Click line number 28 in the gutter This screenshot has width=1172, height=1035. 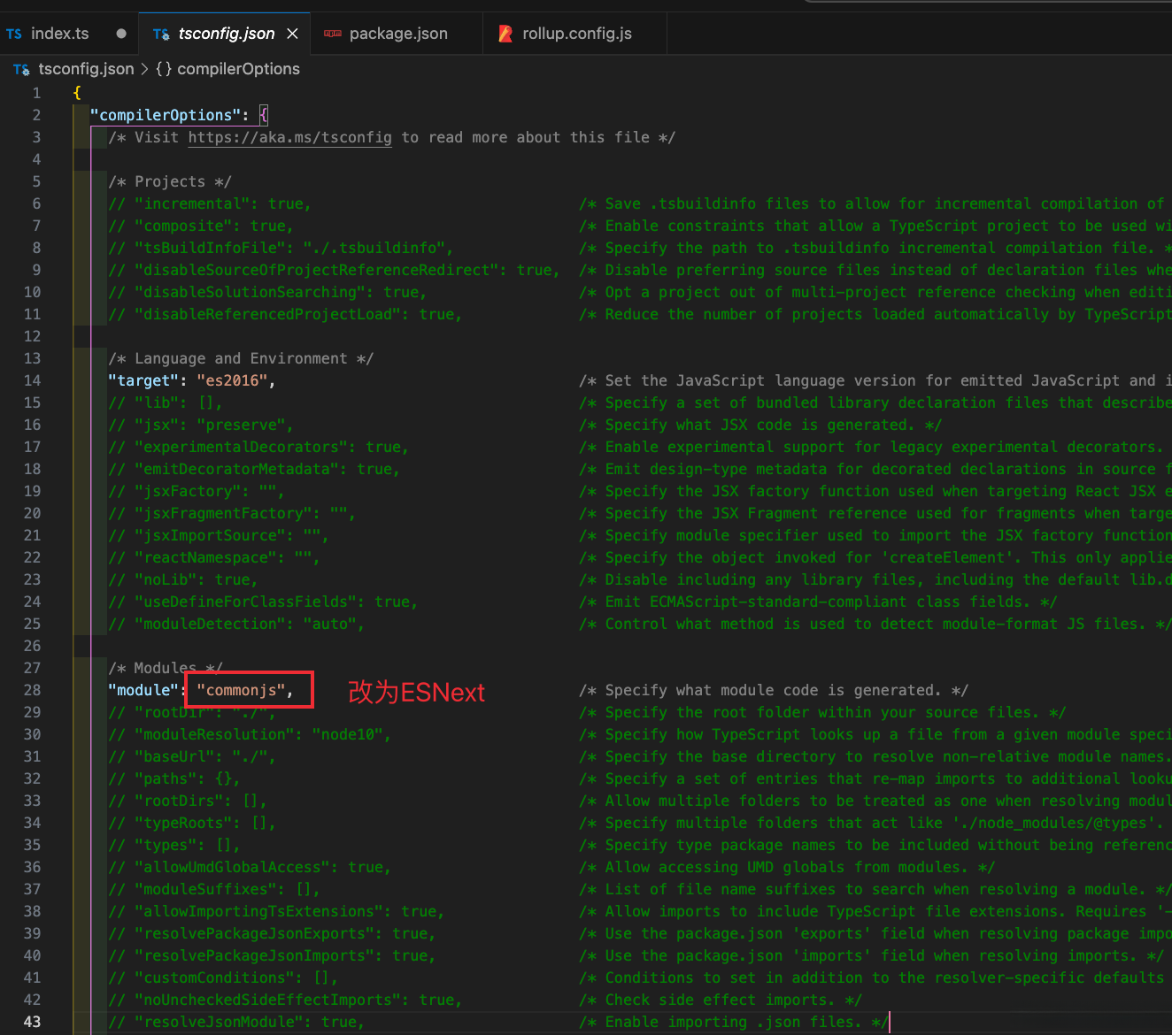32,690
